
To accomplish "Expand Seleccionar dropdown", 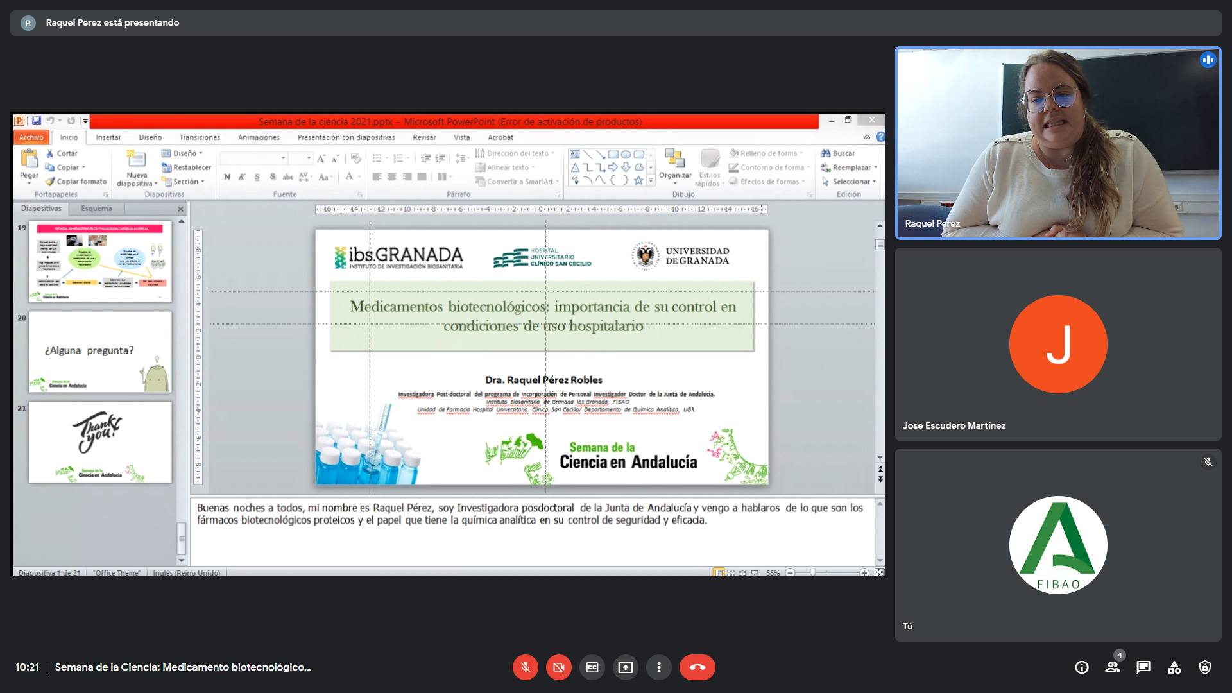I will pyautogui.click(x=875, y=182).
